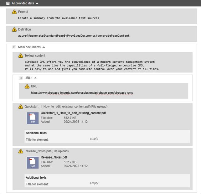
Task: Click the Quickstart_1_How_to_edit_existing_content.pdf file name
Action: click(x=73, y=113)
